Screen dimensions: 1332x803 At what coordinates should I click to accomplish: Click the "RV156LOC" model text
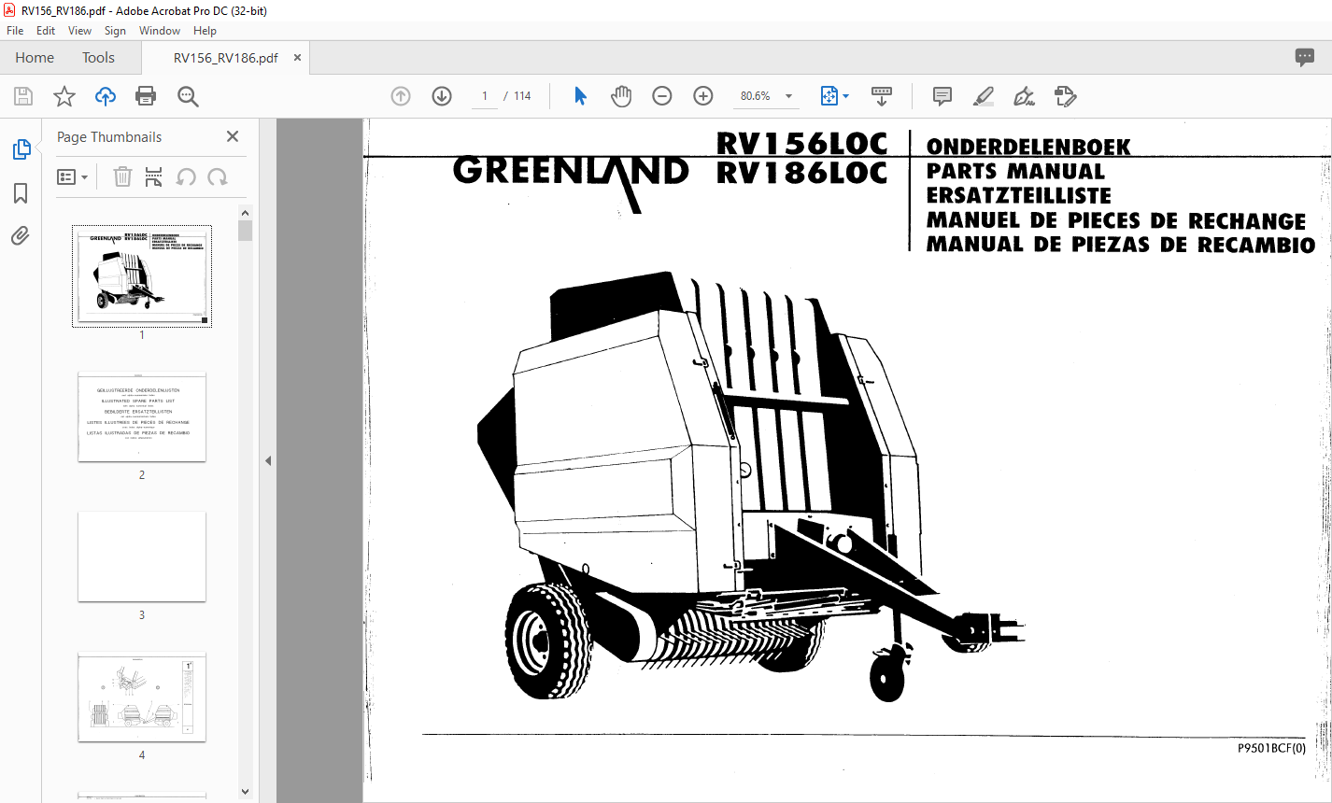(801, 143)
